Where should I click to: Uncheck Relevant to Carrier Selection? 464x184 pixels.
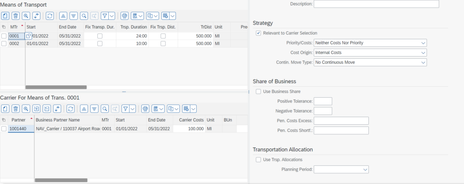coord(258,33)
